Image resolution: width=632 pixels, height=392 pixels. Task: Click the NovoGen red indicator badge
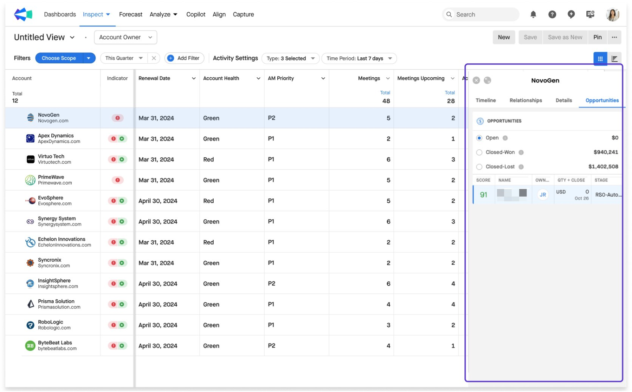(117, 118)
